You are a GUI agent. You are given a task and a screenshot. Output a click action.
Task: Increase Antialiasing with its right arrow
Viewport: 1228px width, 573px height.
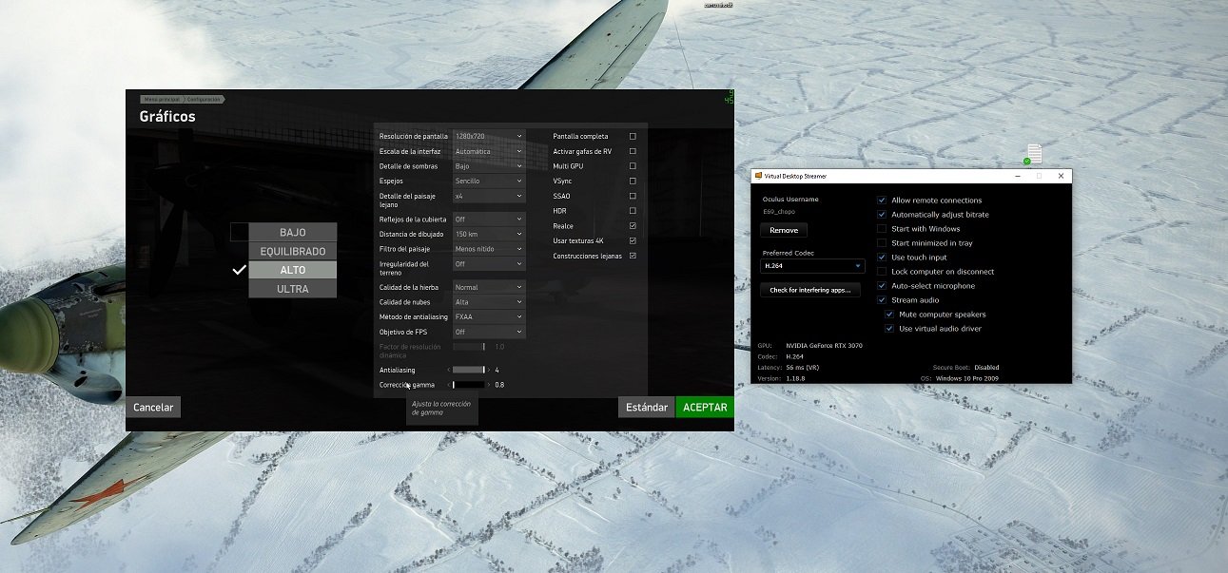pos(490,370)
